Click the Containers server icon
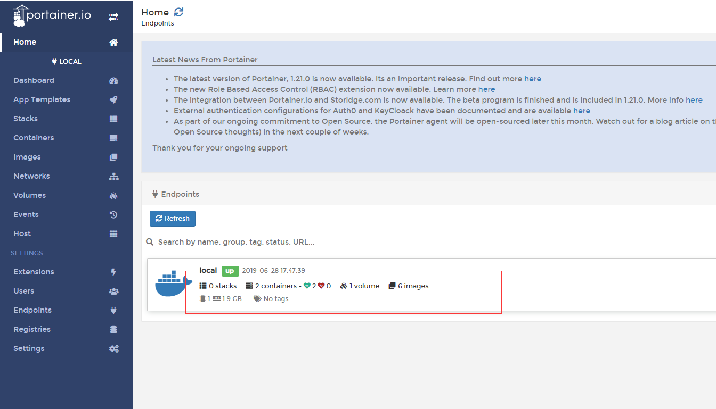Image resolution: width=716 pixels, height=409 pixels. click(113, 138)
